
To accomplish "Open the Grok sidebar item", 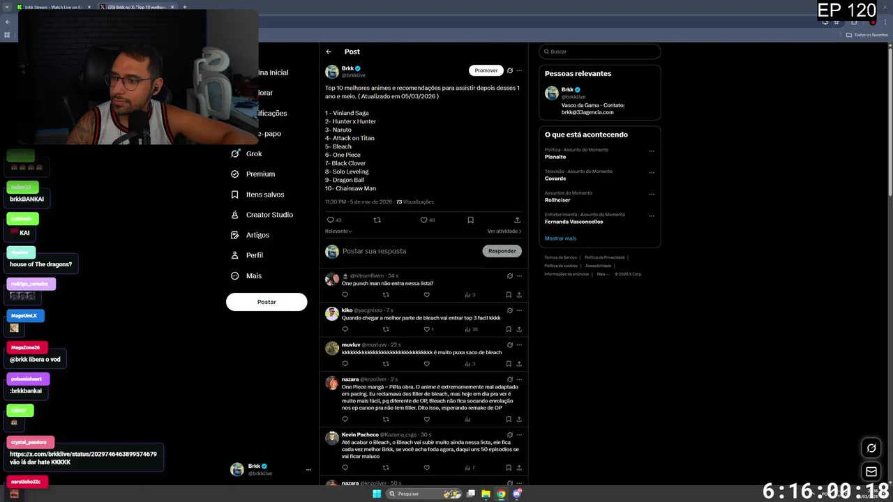I will (x=247, y=153).
